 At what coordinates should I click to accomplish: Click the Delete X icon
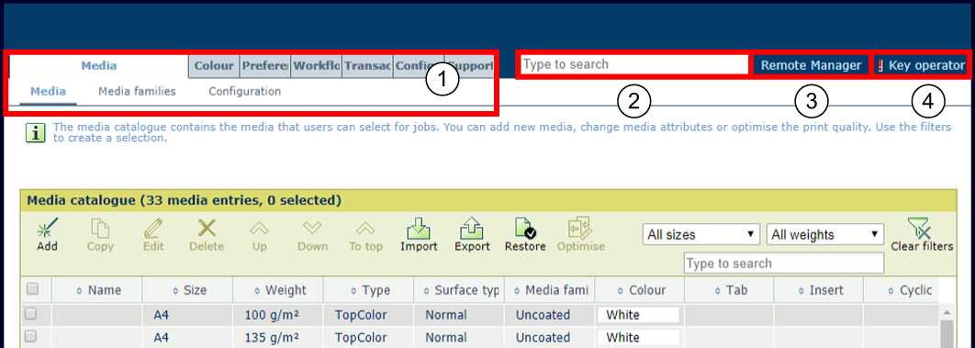tap(207, 228)
